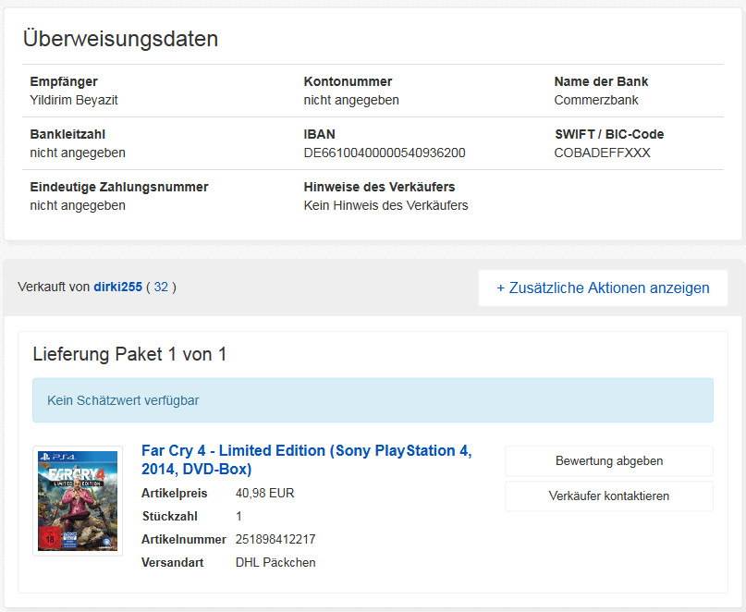Open the seller's feedback score 32

pyautogui.click(x=161, y=287)
